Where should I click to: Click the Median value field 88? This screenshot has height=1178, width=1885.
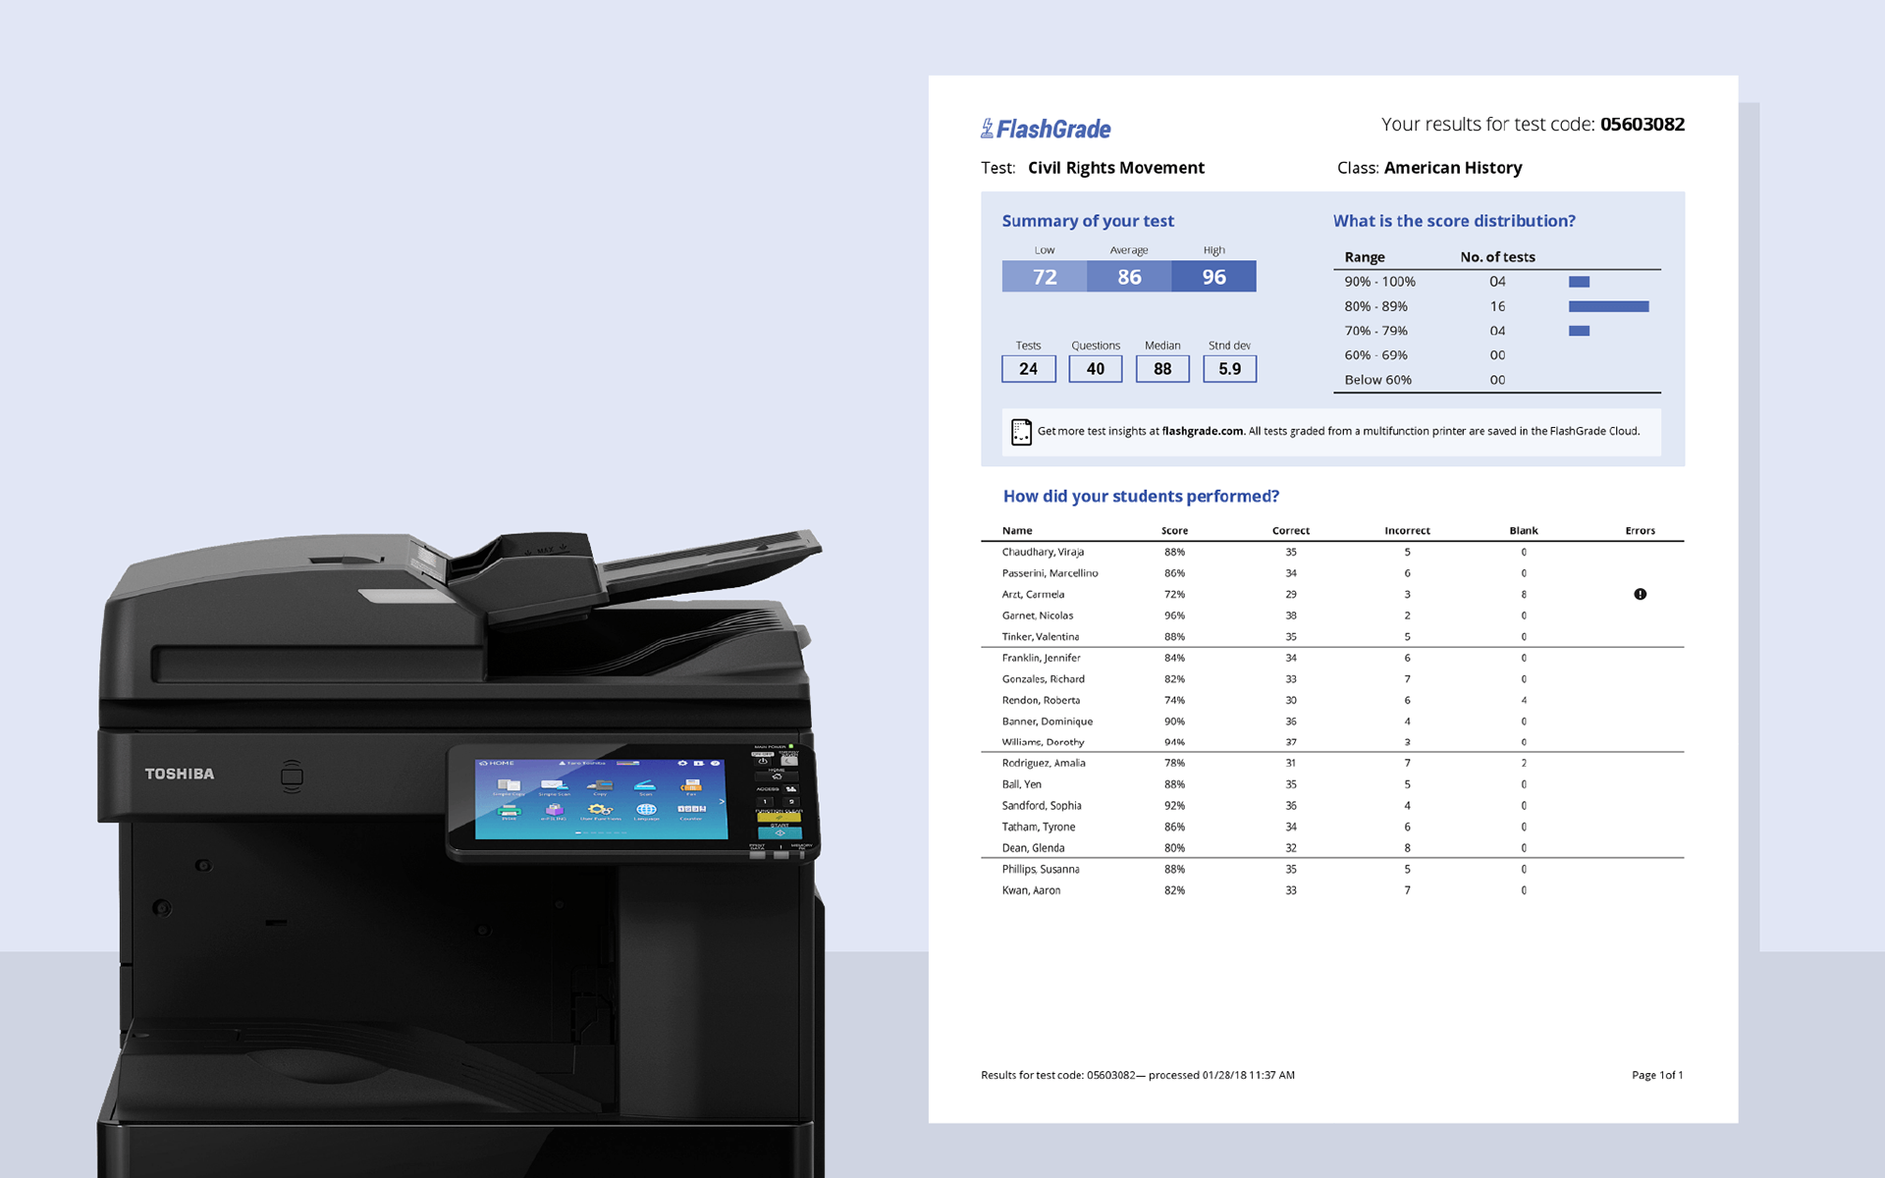coord(1162,369)
